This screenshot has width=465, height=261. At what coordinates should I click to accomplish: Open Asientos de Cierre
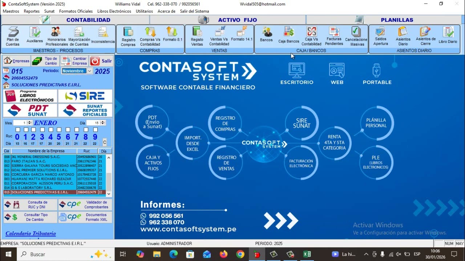tap(426, 37)
